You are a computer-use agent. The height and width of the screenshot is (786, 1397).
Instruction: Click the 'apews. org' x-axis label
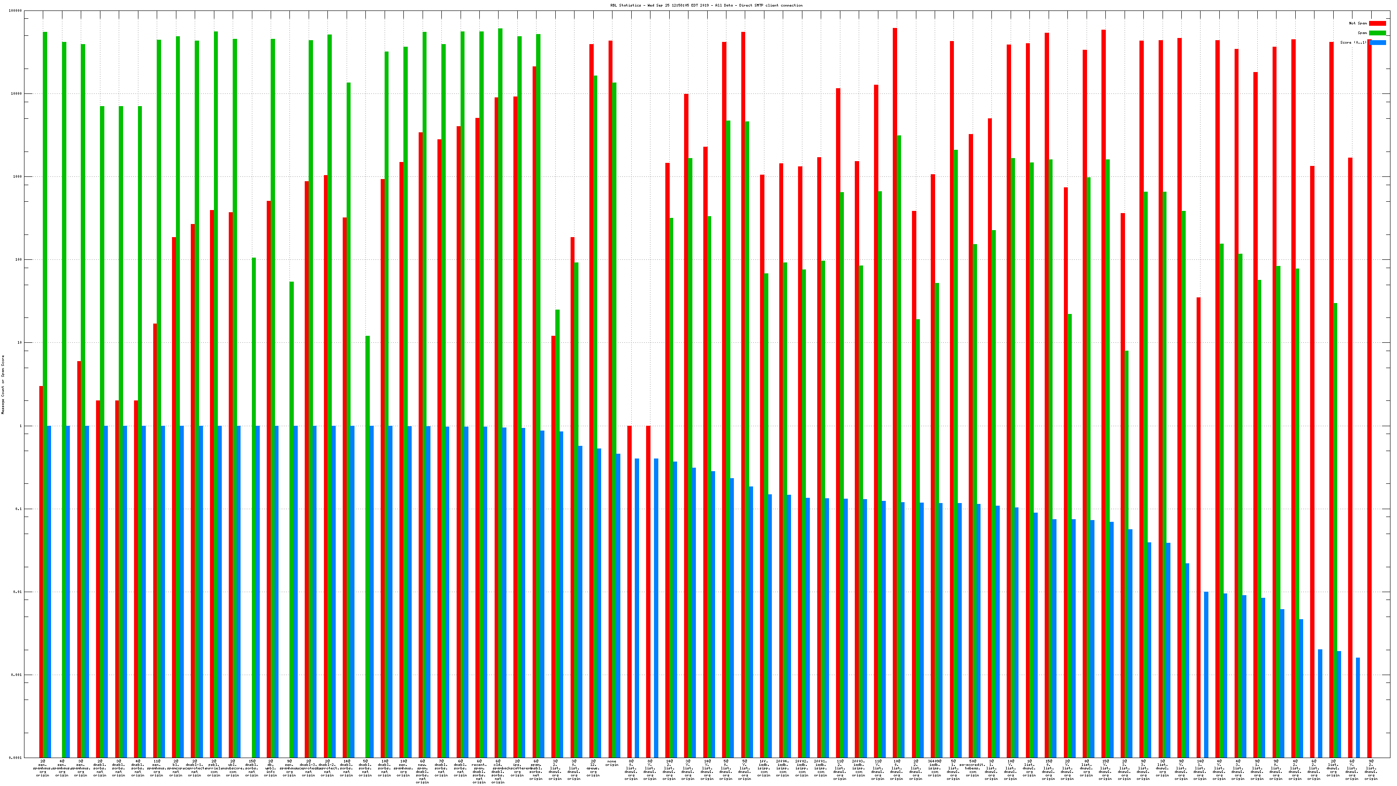[593, 768]
